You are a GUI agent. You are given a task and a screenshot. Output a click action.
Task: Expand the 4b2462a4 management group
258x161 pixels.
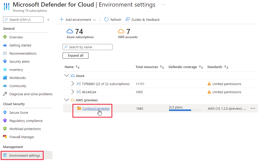click(x=73, y=92)
